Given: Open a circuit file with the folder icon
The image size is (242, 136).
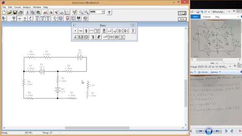Looking at the screenshot, I should point(9,12).
